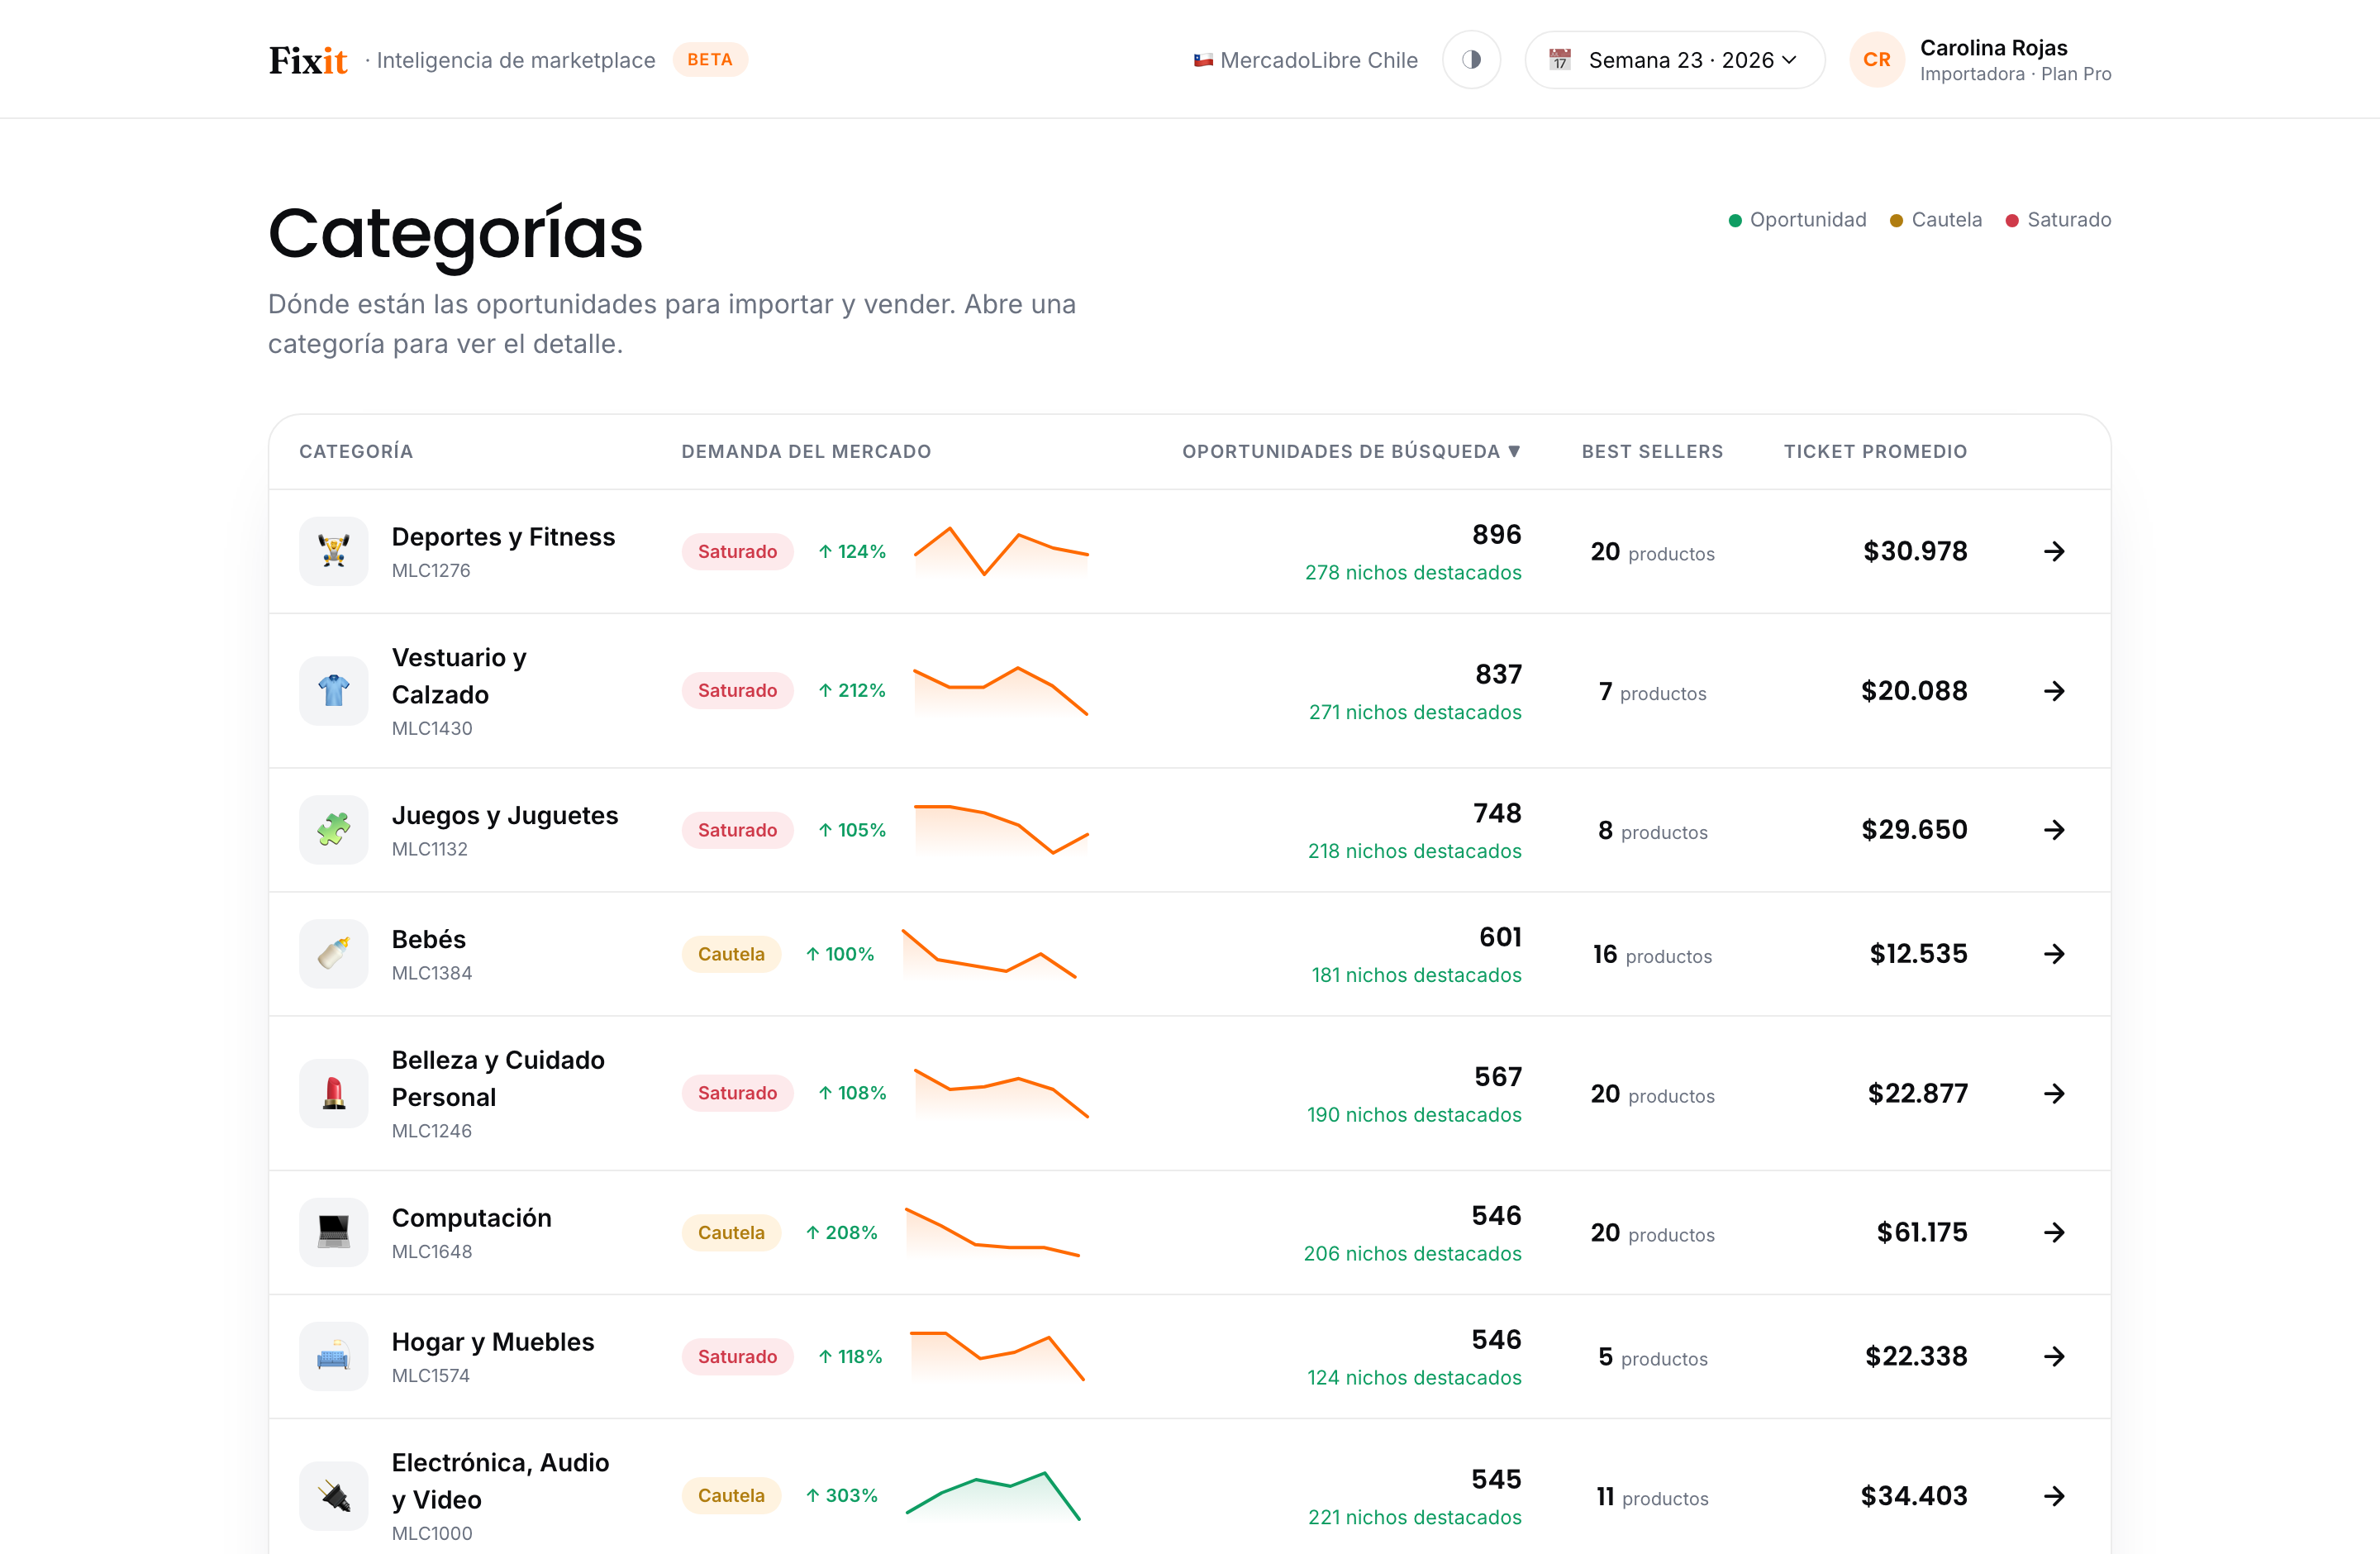Click the green Oportunidad legend dot
The width and height of the screenshot is (2380, 1554).
[1735, 220]
